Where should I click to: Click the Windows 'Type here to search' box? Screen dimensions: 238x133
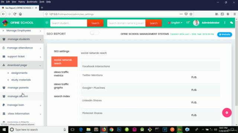click(38, 130)
